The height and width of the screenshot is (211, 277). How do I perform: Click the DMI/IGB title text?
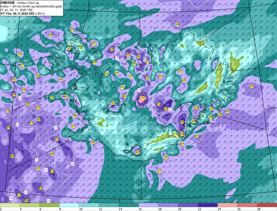tap(7, 3)
